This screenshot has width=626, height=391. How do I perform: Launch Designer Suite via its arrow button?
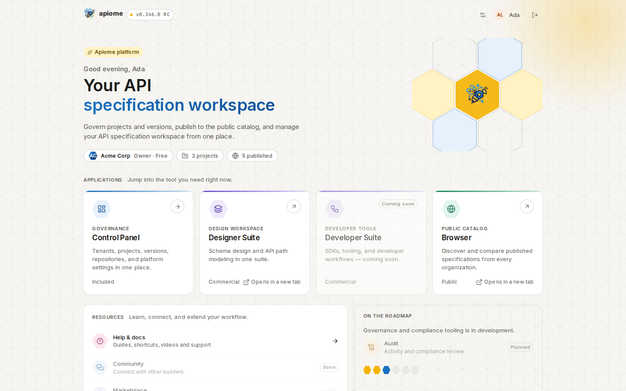[x=294, y=206]
